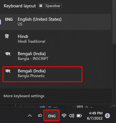116x123 pixels.
Task: Select Bengali (India) Bangla Phonetic layout
Action: click(42, 74)
